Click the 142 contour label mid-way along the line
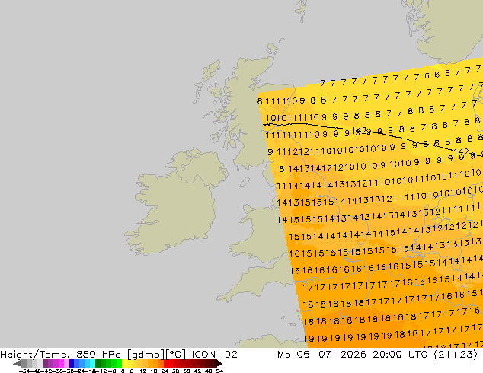 (x=359, y=130)
